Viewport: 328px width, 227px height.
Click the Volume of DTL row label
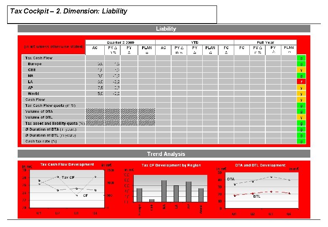pos(39,117)
